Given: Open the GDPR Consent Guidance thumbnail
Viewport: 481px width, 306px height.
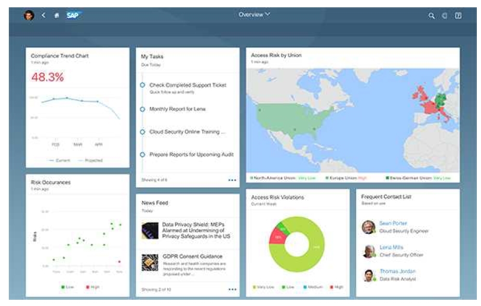Looking at the screenshot, I should (x=150, y=262).
